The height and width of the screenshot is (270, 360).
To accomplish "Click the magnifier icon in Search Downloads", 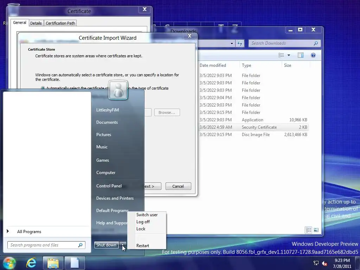I will click(316, 43).
